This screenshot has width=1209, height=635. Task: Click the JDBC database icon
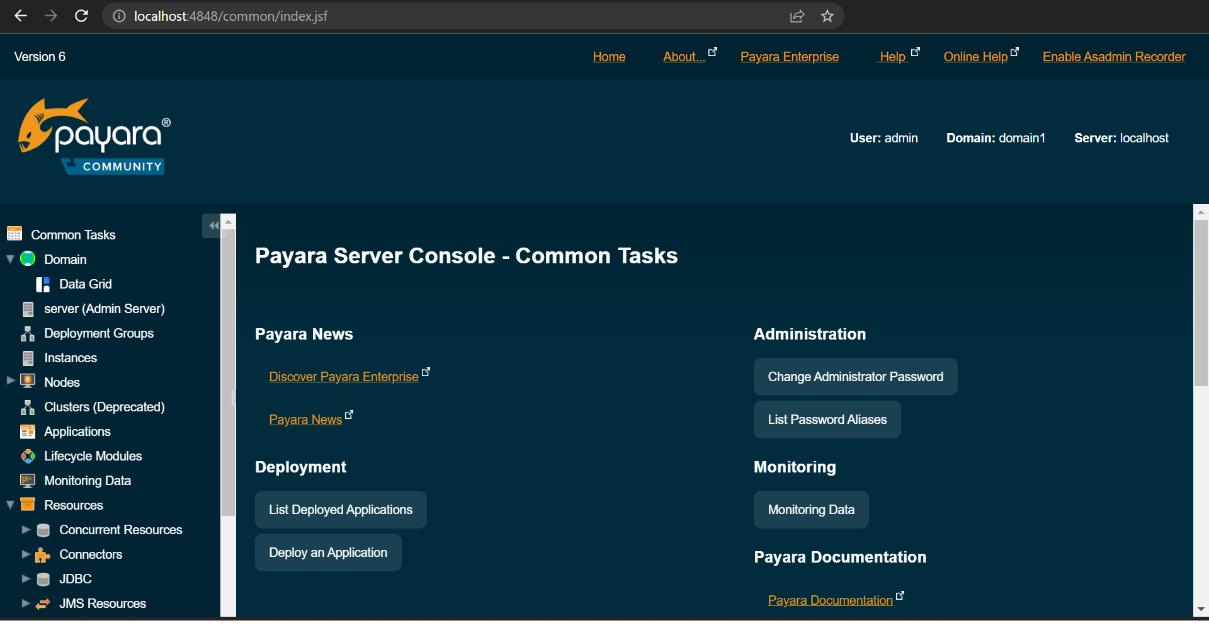pyautogui.click(x=43, y=579)
